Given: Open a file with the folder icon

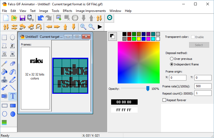Looking at the screenshot, I should (14, 18).
